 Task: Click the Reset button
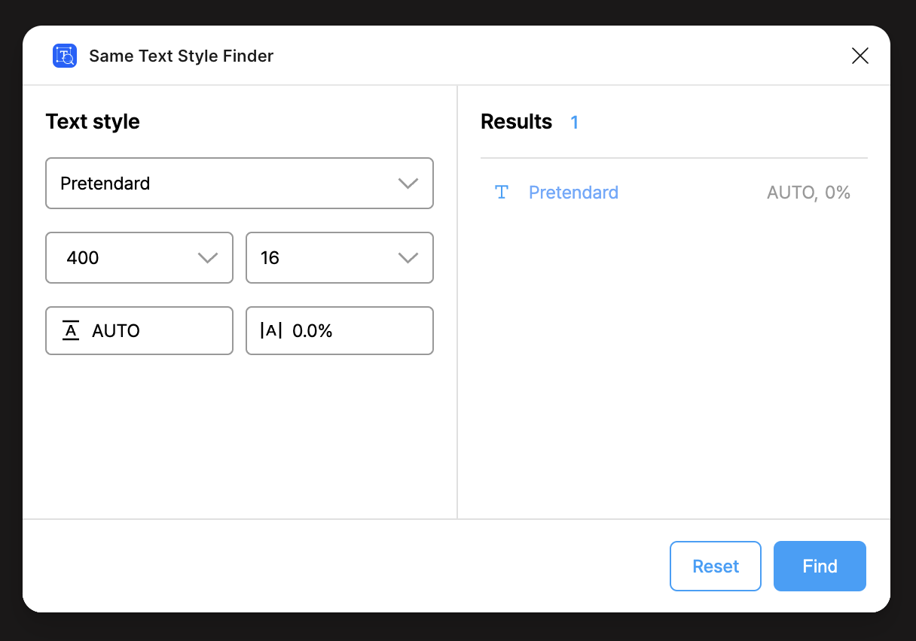[x=716, y=566]
